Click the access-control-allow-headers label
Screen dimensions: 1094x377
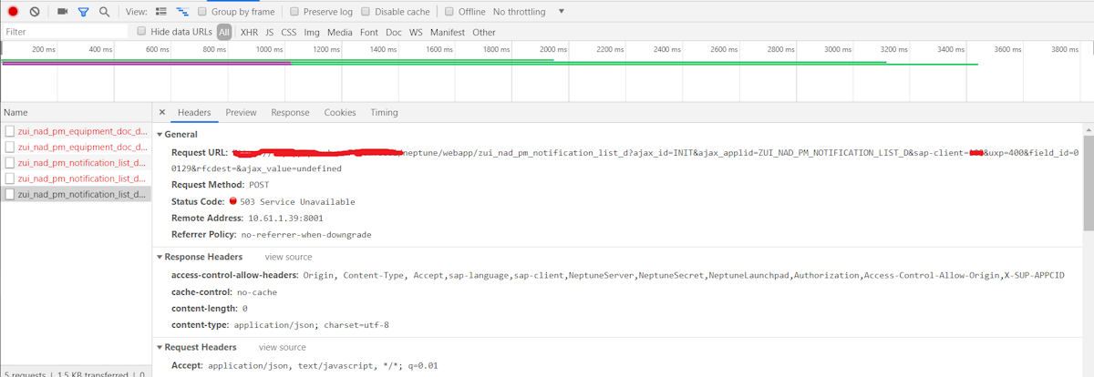(x=235, y=275)
